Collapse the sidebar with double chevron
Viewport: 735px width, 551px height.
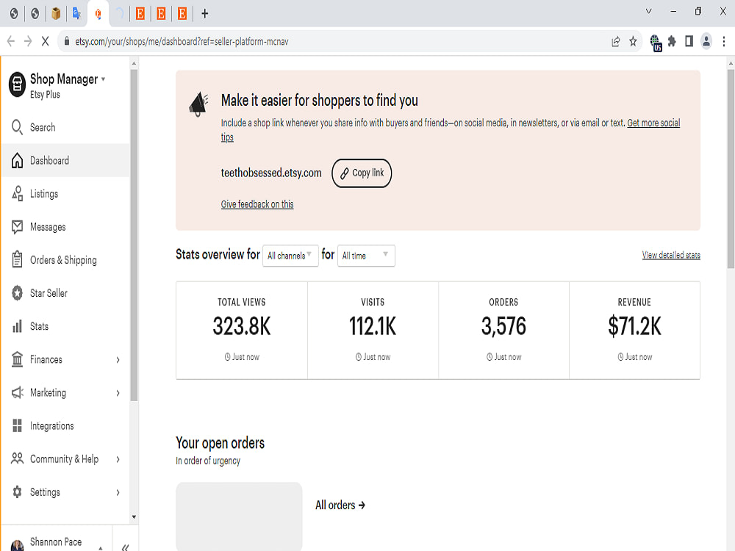(x=125, y=547)
